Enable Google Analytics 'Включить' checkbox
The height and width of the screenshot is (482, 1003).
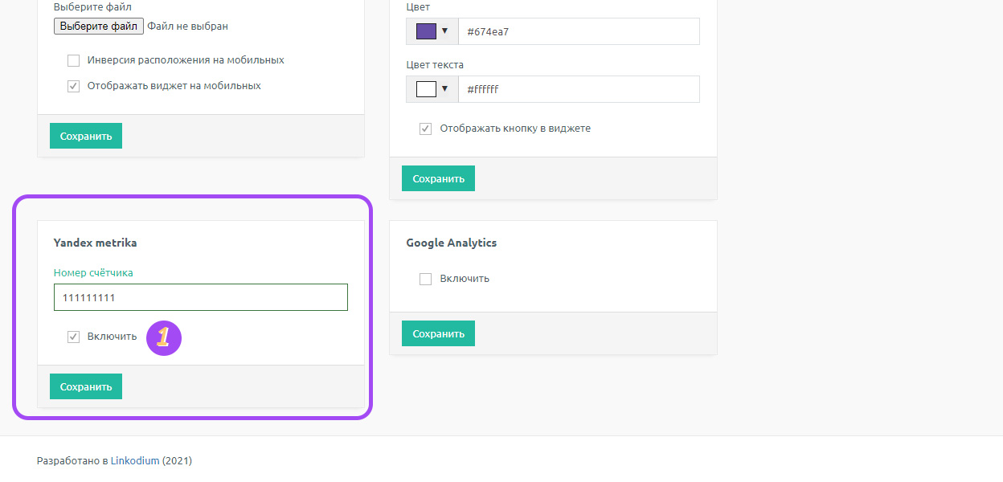pos(426,279)
